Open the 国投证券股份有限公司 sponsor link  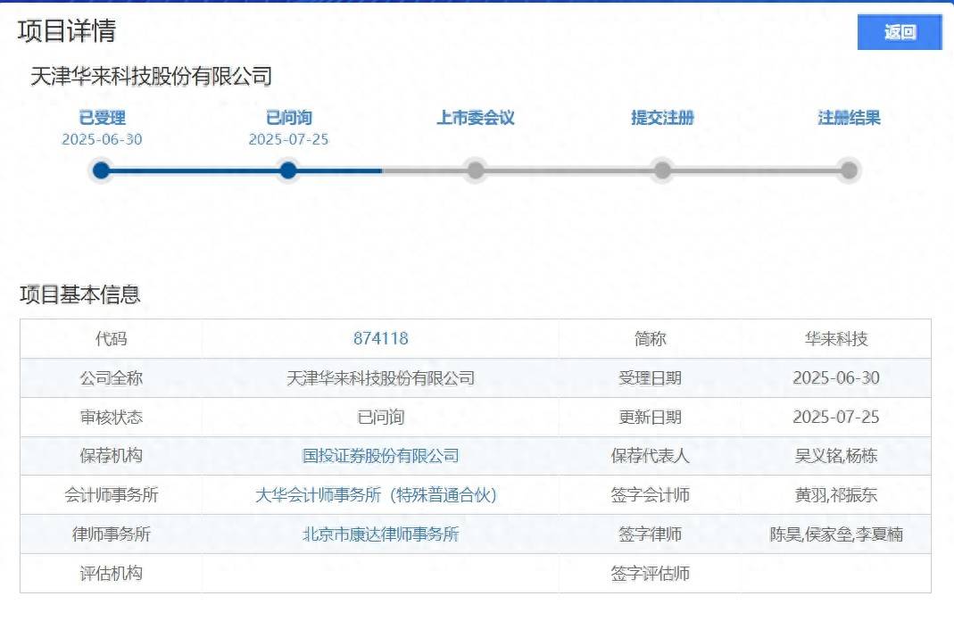[381, 456]
